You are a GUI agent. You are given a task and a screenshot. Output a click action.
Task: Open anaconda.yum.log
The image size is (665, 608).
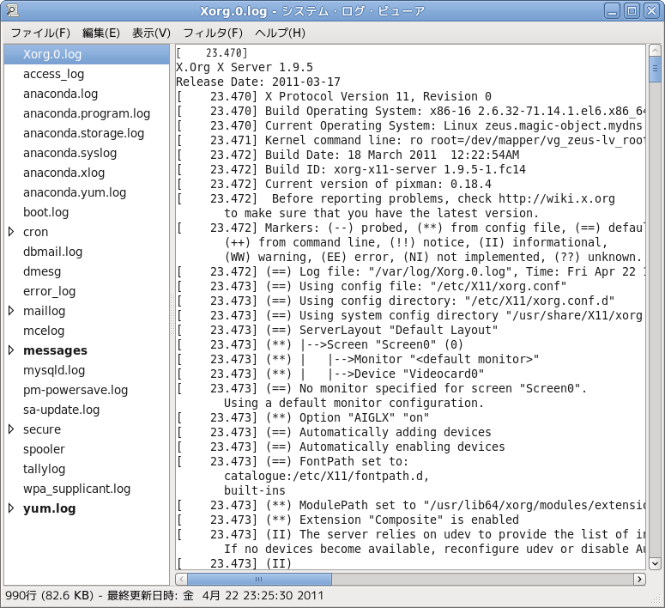(87, 192)
